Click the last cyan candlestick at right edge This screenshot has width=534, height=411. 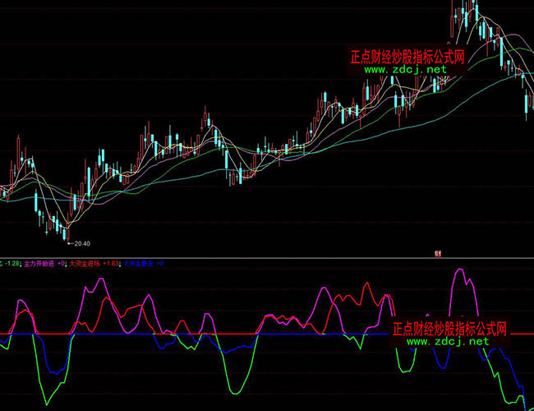coord(527,103)
